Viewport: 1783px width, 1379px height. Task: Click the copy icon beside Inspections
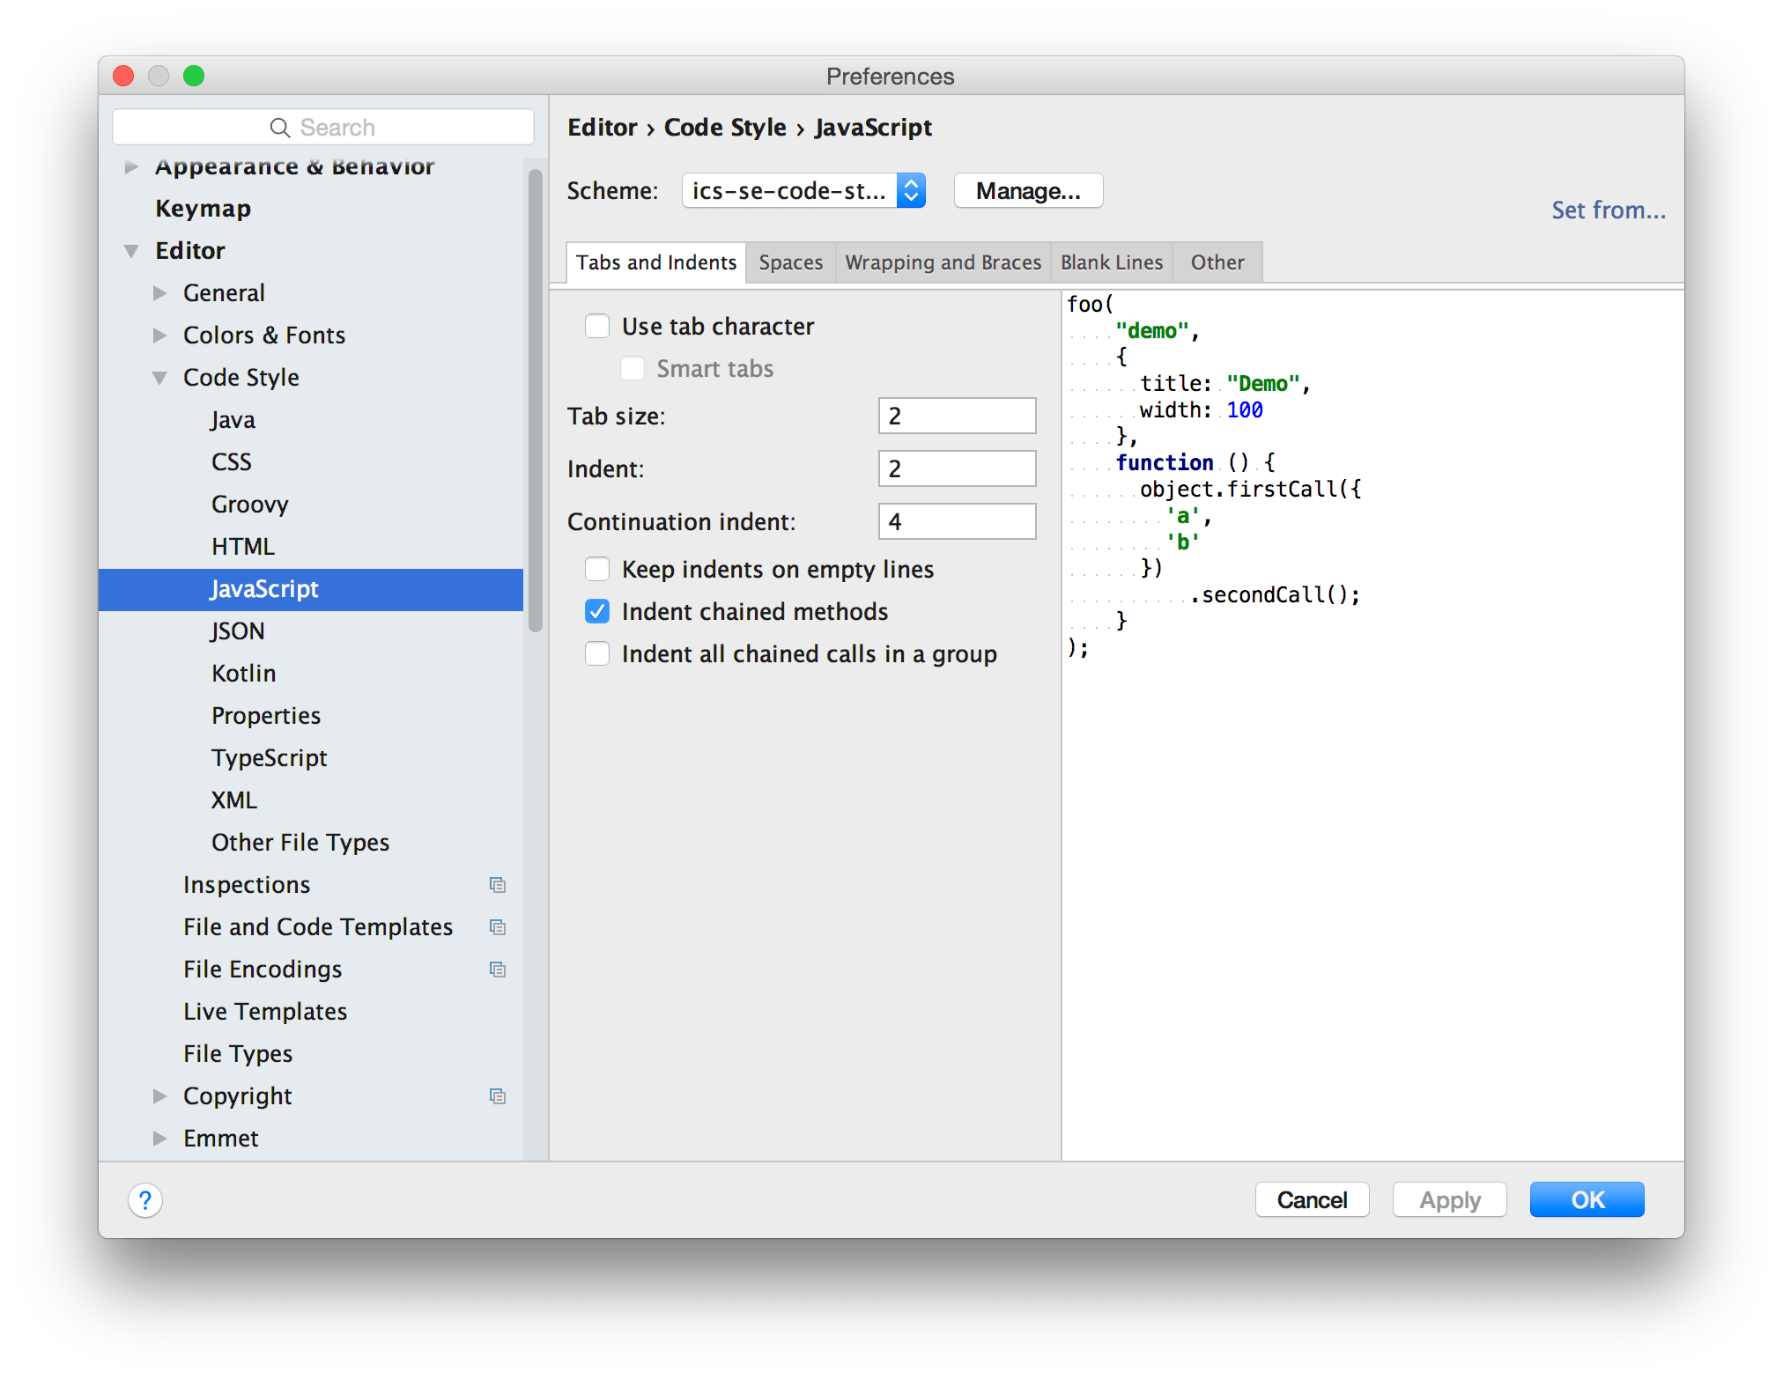click(498, 884)
